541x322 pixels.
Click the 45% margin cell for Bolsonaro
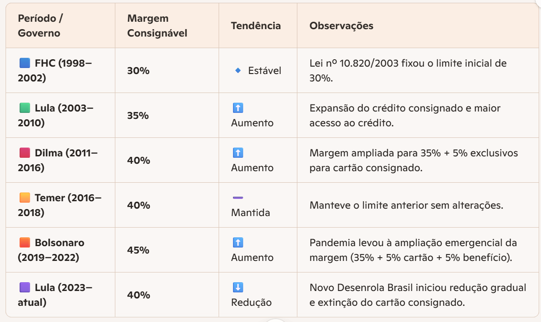pos(138,250)
